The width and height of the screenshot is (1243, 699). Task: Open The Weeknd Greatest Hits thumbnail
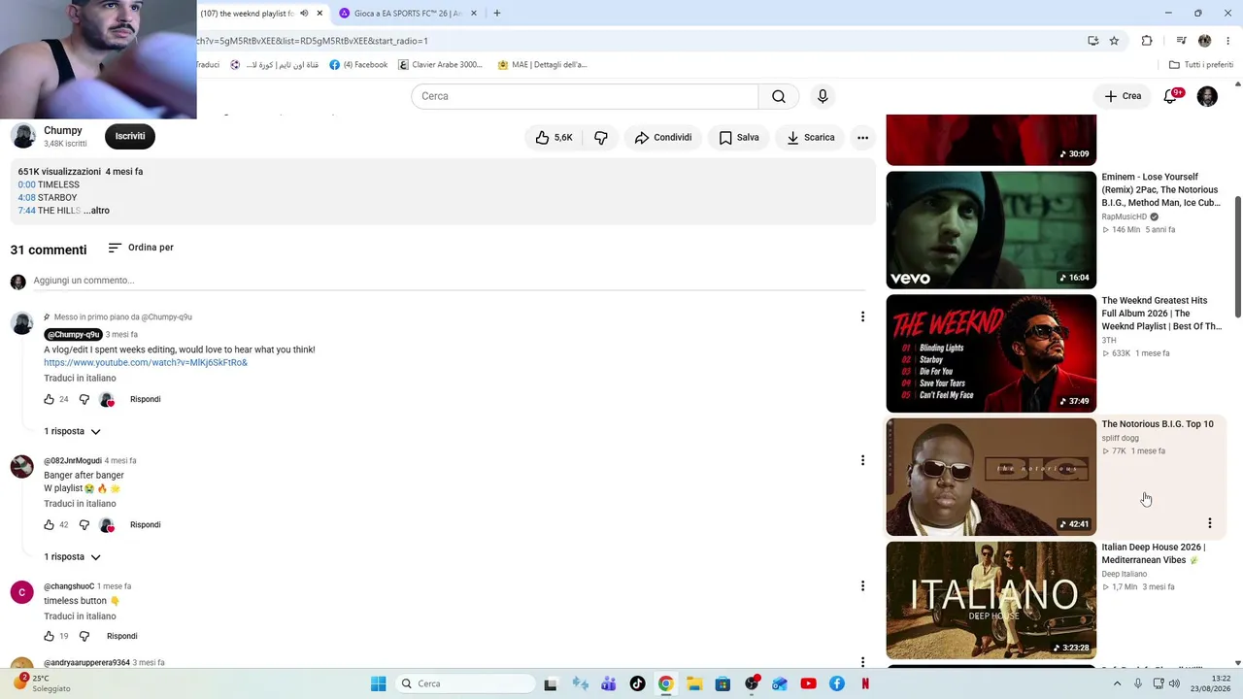tap(991, 353)
